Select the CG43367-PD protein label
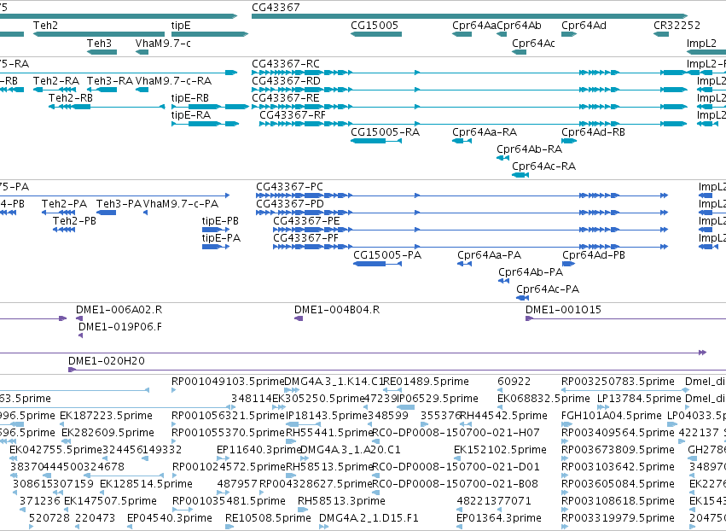This screenshot has width=726, height=531. (x=290, y=204)
